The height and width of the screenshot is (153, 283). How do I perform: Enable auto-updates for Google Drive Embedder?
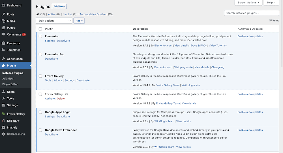tap(250, 130)
